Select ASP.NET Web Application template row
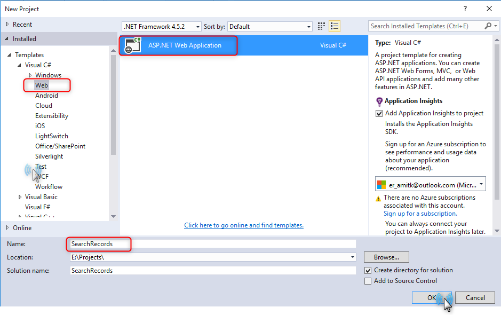Viewport: 501px width, 315px height. click(244, 45)
